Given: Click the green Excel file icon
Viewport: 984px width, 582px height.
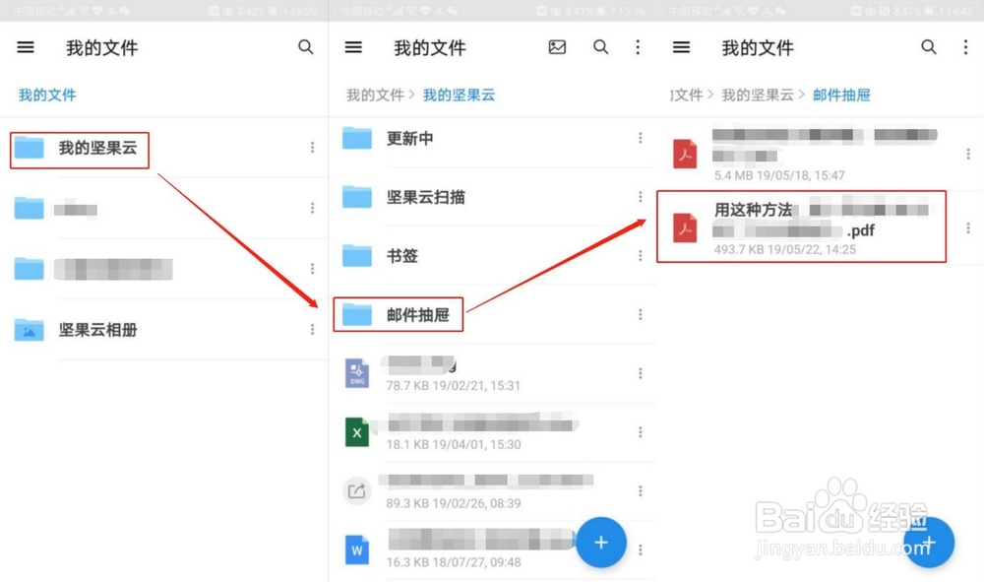Looking at the screenshot, I should point(356,432).
